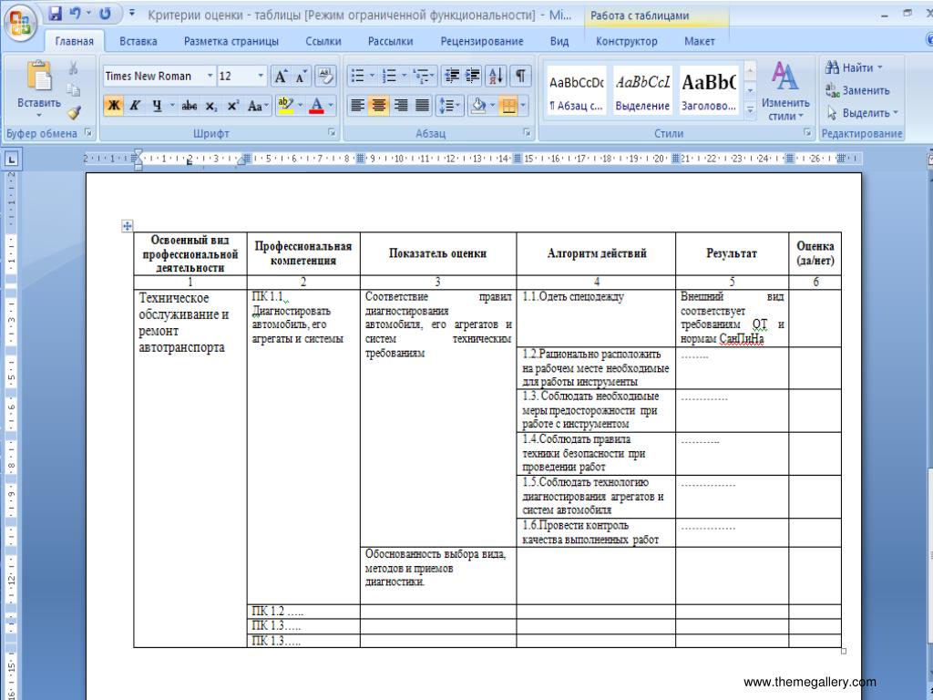This screenshot has width=933, height=700.
Task: Click the Format Painter brush icon
Action: pyautogui.click(x=74, y=112)
